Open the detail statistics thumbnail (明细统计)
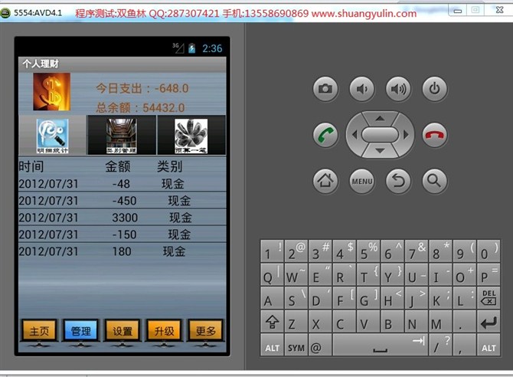Screen dimensions: 513x377 (52, 136)
